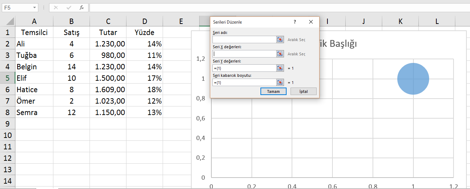
Task: Click the Seri adı input field
Action: tap(244, 40)
